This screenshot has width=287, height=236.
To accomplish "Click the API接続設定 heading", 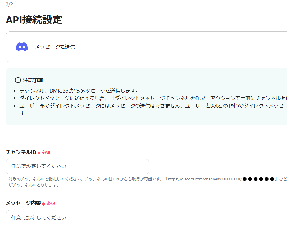I will coord(34,20).
